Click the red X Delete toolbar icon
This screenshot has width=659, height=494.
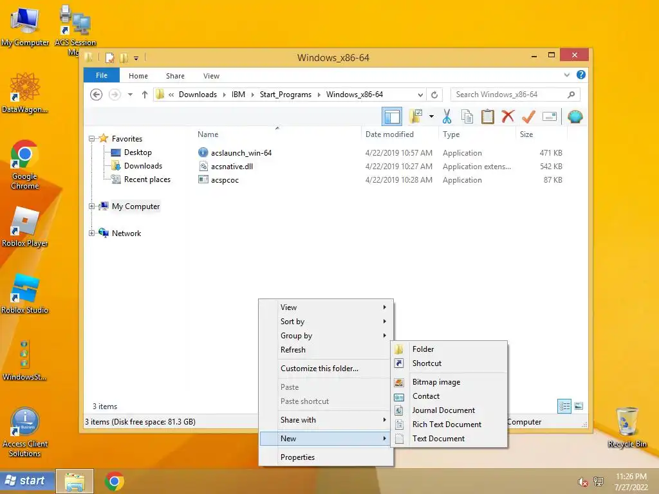[508, 116]
